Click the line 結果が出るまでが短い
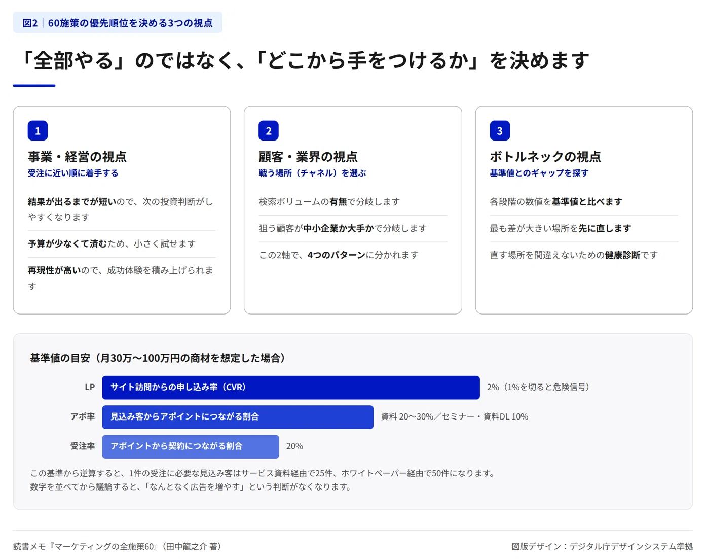Screen dimensions: 706x559 point(121,209)
